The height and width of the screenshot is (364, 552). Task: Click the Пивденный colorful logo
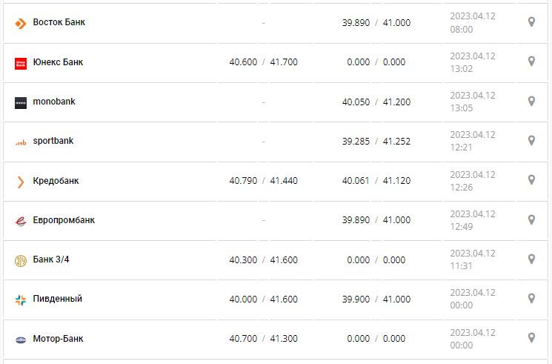21,300
